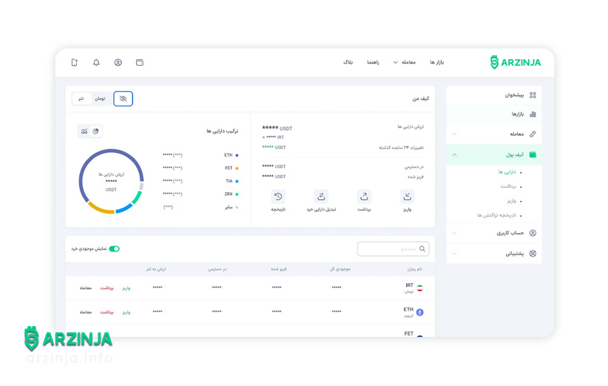Click the بازارها bar chart sidebar icon
608x386 pixels.
[x=533, y=114]
